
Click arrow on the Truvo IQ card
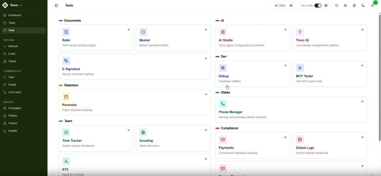(x=362, y=30)
